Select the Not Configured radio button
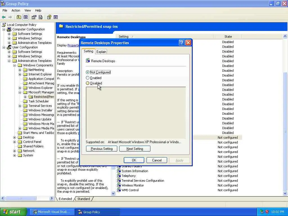 88,72
